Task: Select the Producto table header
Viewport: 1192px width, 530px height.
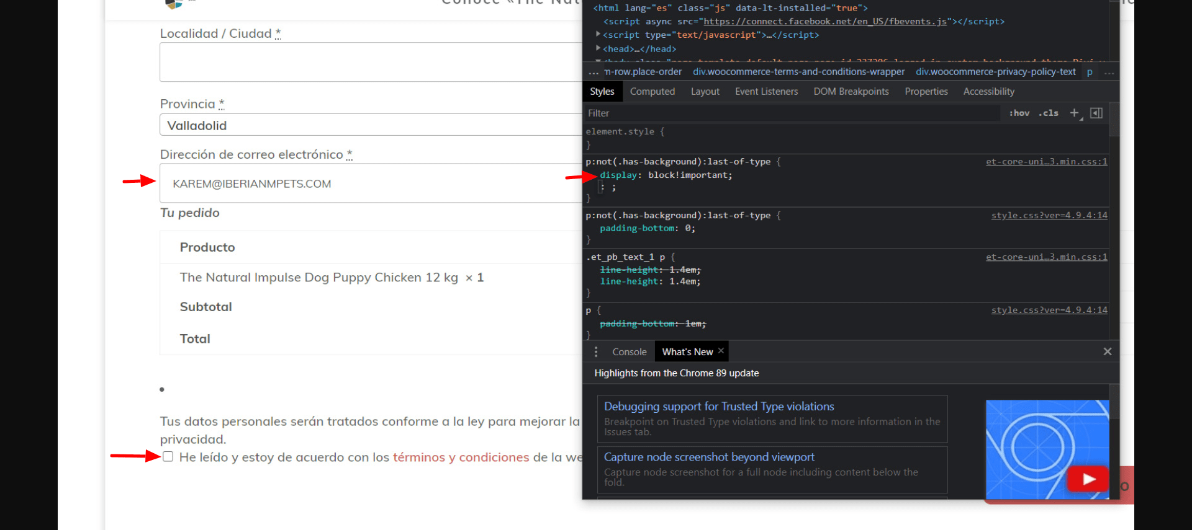Action: 207,247
